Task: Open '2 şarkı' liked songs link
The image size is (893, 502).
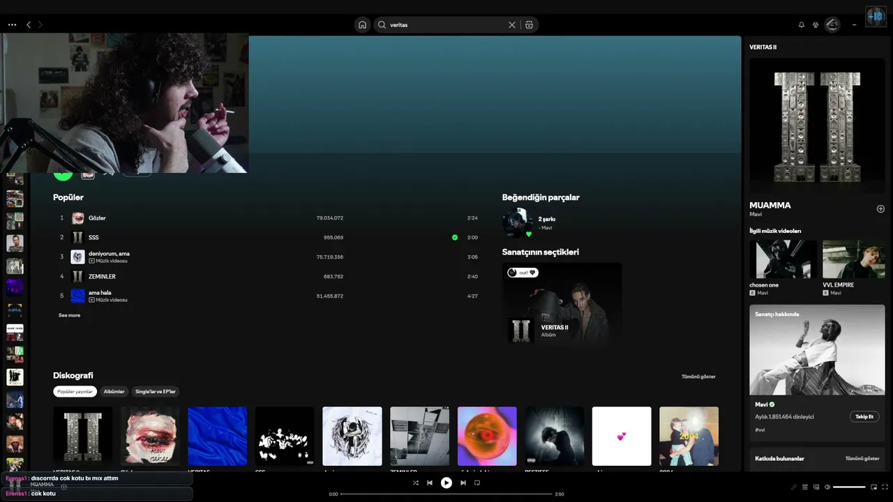Action: pos(547,219)
